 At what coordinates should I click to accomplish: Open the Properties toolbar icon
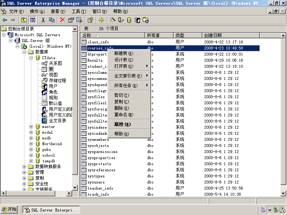coord(71,20)
